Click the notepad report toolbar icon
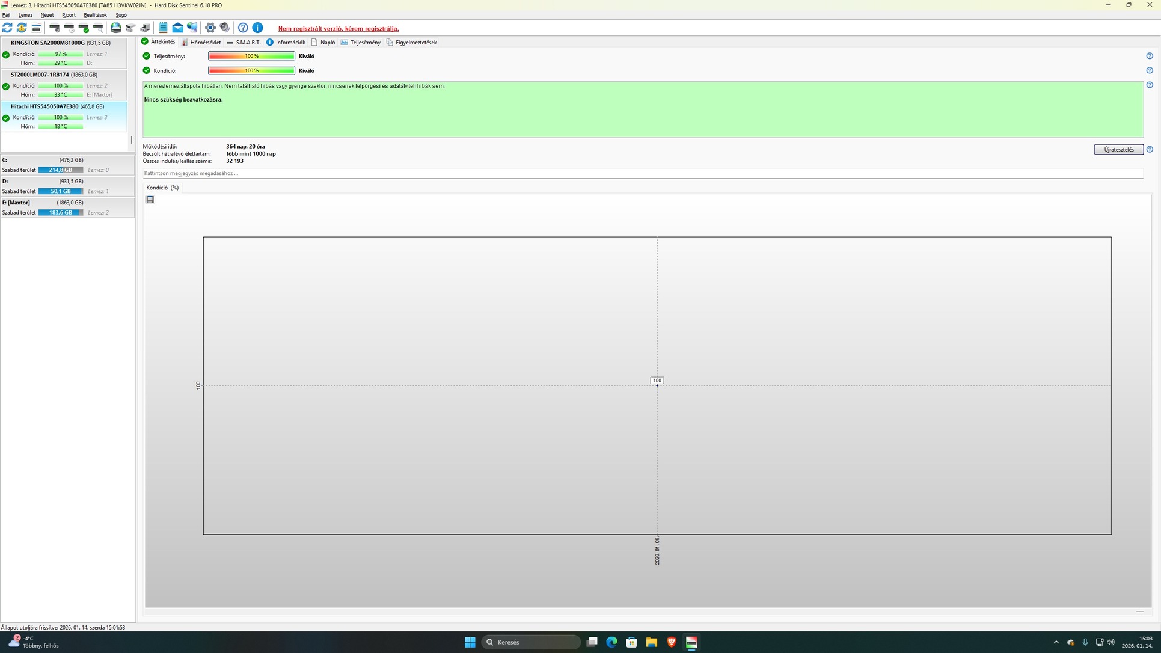Screen dimensions: 1161x653 163,28
